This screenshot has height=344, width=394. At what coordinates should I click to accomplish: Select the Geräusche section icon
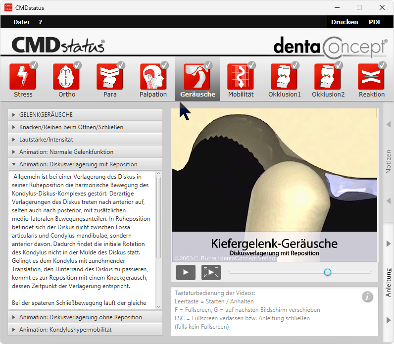click(x=197, y=77)
